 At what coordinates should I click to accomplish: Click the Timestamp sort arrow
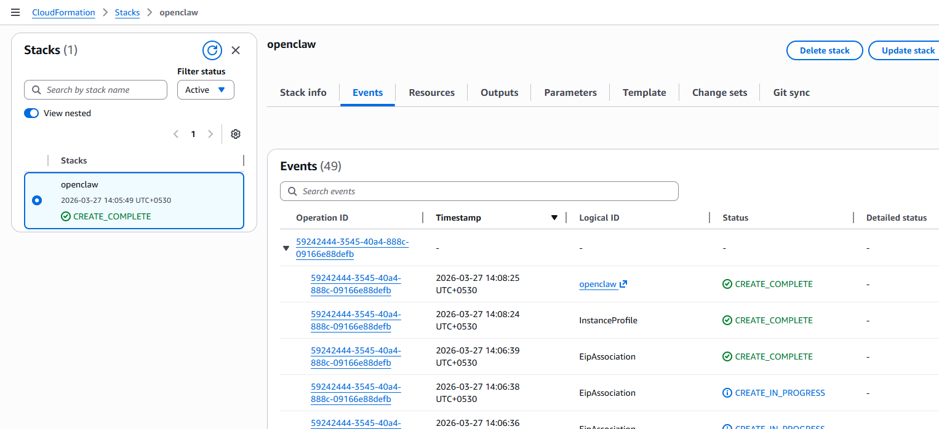click(554, 218)
